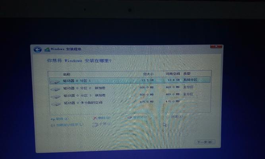Sort by the 可用空间 column header

[x=173, y=74]
